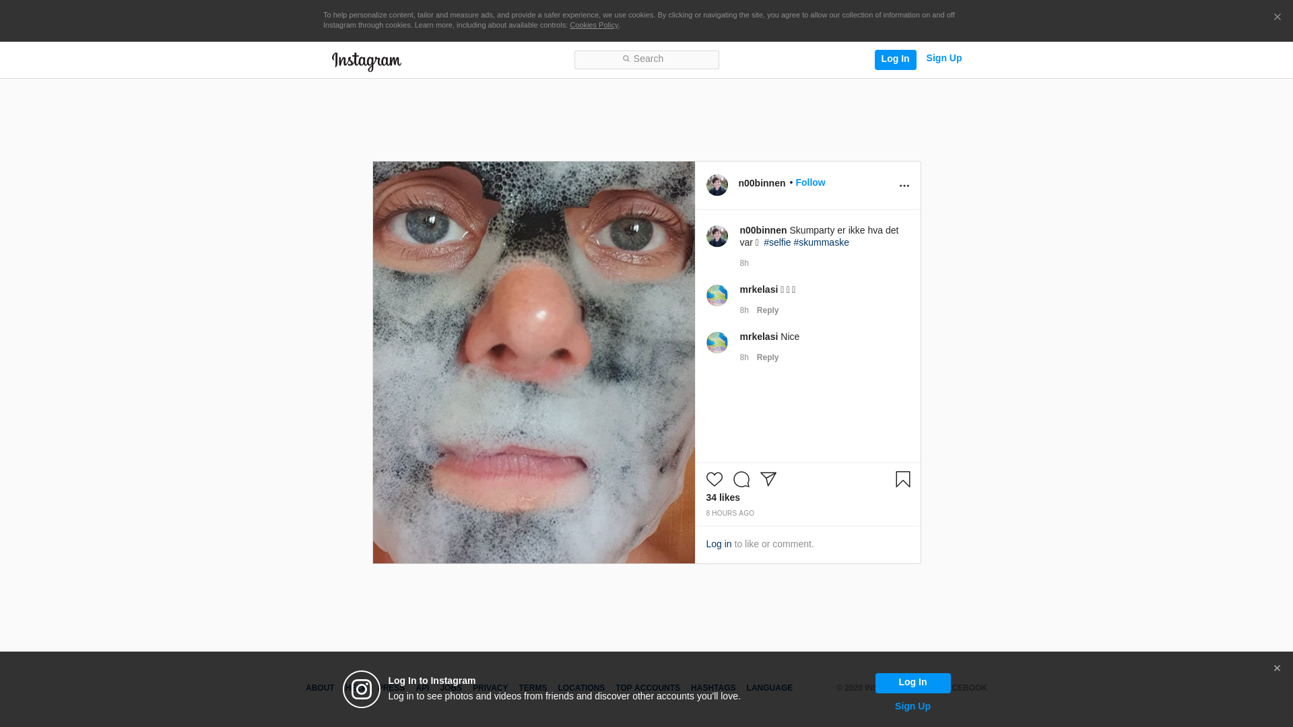Click the Instagram logo in header
Viewport: 1293px width, 727px height.
point(366,61)
